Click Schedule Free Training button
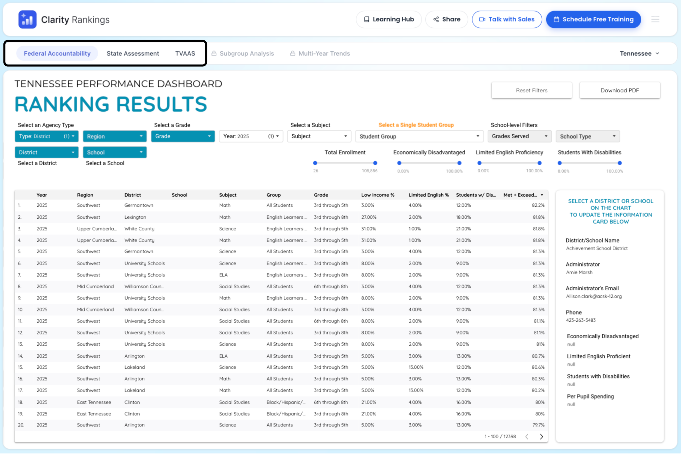681x454 pixels. click(593, 19)
